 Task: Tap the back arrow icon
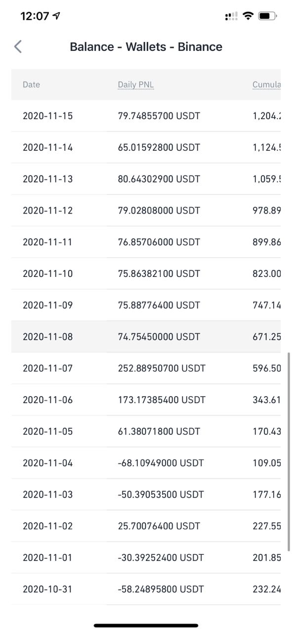click(18, 47)
